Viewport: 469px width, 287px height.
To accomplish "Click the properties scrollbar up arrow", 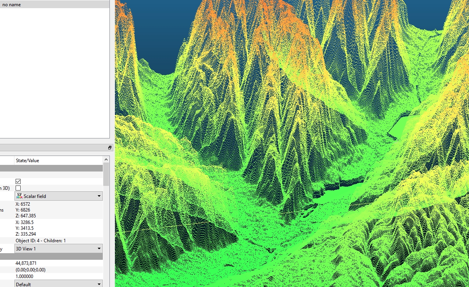I will coord(106,159).
